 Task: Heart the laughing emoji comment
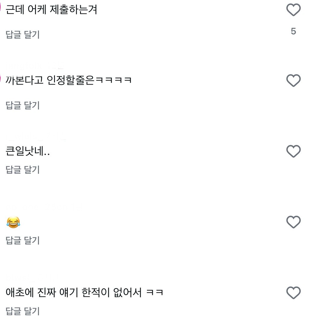(293, 222)
